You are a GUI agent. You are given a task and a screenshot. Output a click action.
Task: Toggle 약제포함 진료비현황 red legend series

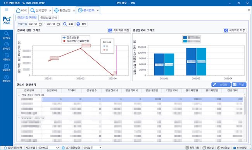click(x=76, y=41)
